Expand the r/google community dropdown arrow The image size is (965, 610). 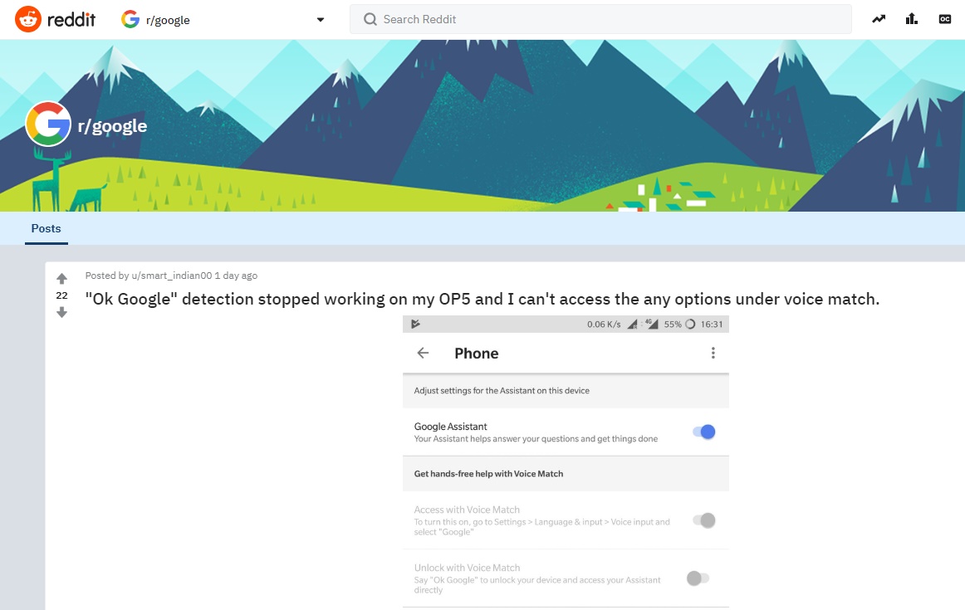pos(320,20)
